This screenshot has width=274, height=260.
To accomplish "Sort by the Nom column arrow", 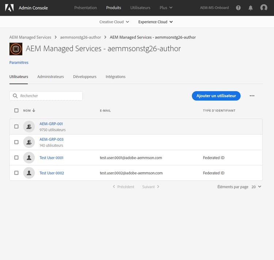I will tap(34, 110).
